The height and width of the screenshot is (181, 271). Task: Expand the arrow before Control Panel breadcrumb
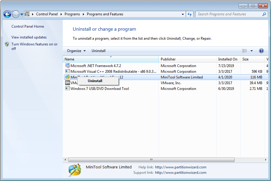pyautogui.click(x=33, y=14)
